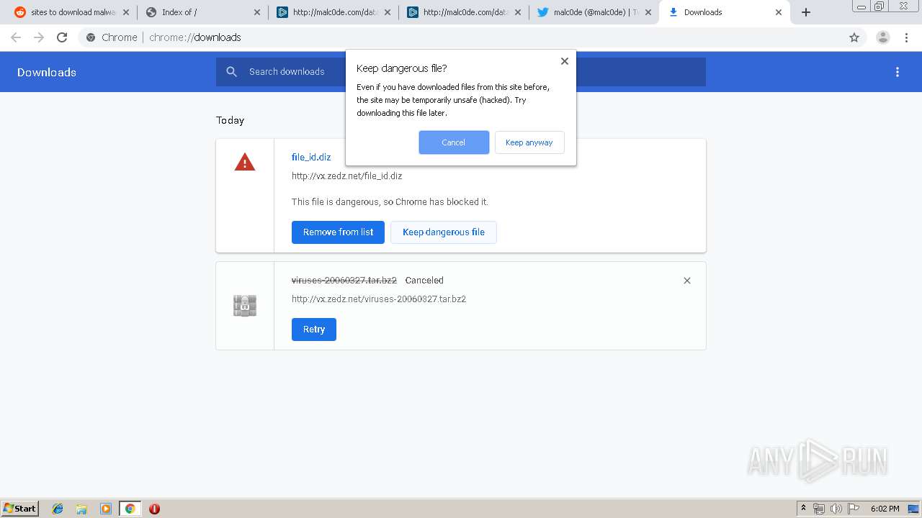Close the first malc0de.com tab

point(388,12)
